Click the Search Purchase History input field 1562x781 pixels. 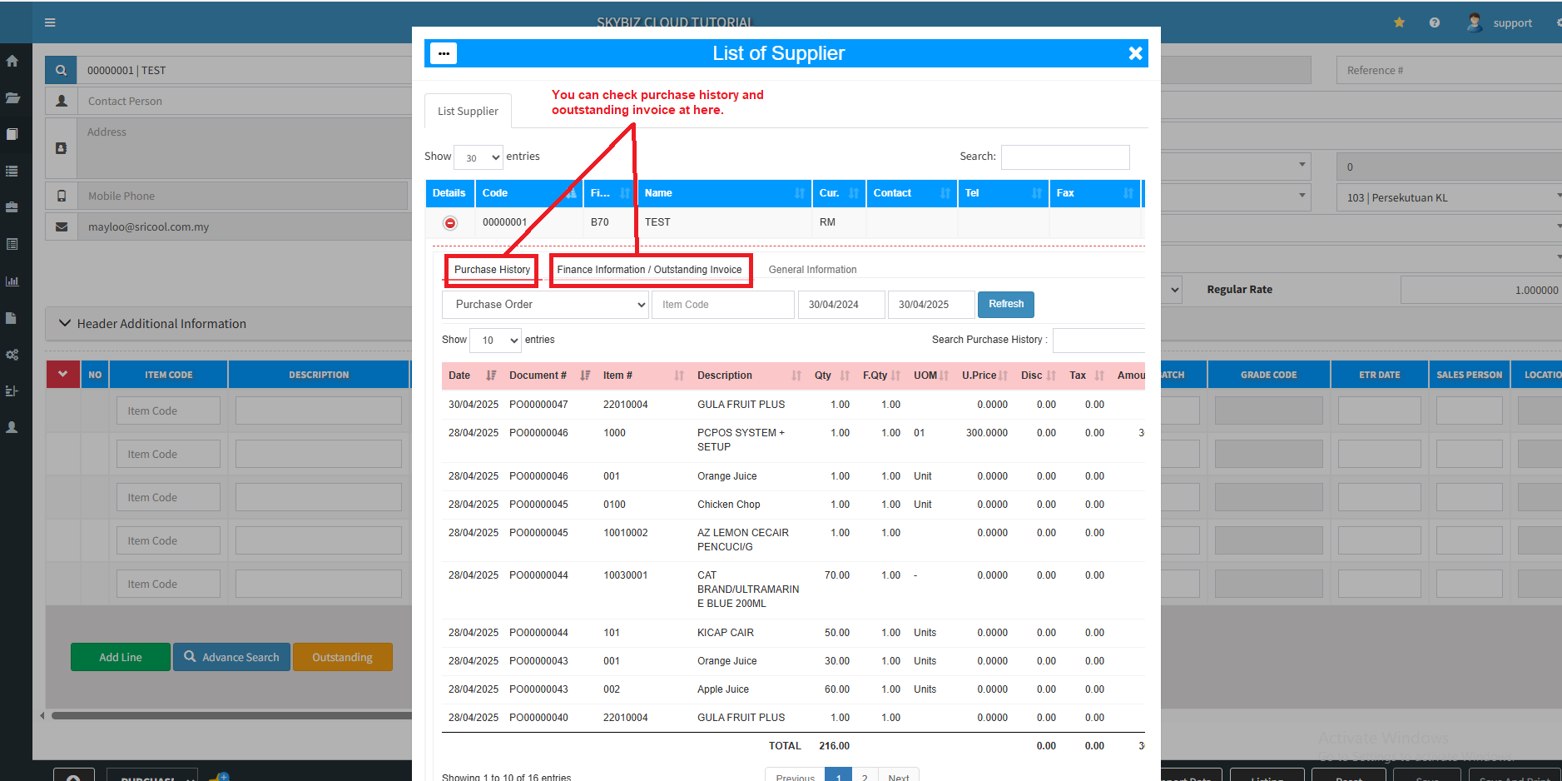tap(1098, 340)
